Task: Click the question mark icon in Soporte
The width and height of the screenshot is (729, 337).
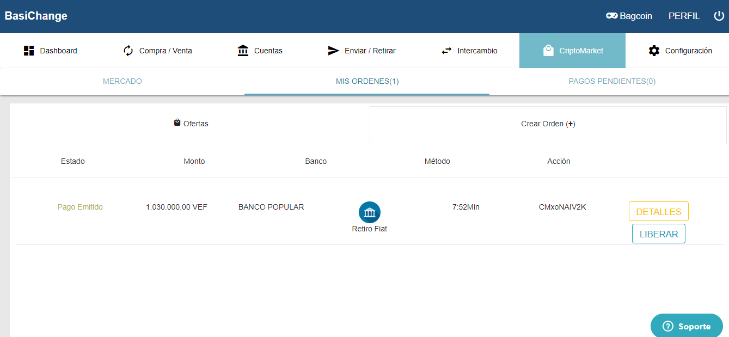Action: click(x=668, y=326)
